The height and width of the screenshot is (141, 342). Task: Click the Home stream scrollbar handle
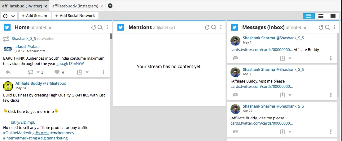pos(111,36)
